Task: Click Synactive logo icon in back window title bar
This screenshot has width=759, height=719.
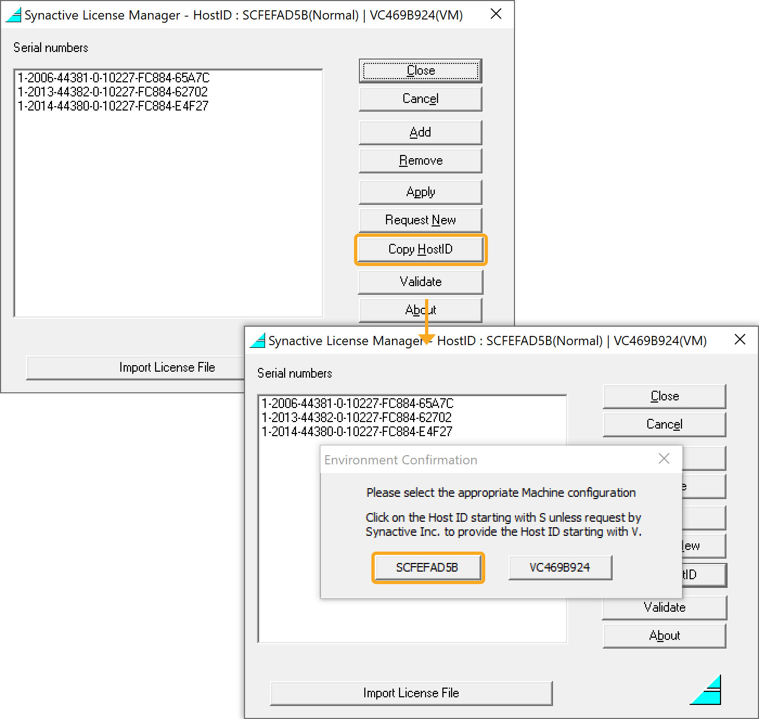Action: [x=14, y=15]
